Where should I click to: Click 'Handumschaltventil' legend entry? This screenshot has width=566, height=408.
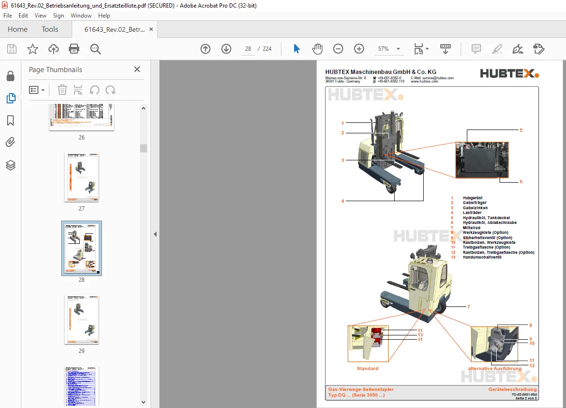tap(482, 258)
